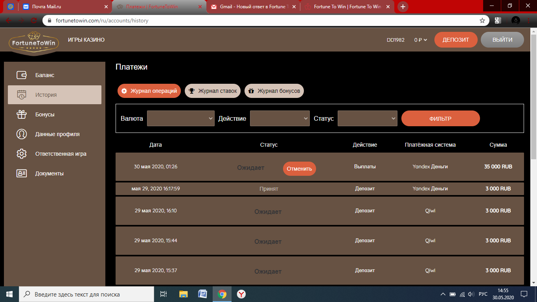Open Данные профиля in the sidebar
Screen dimensions: 537x302
(x=55, y=134)
